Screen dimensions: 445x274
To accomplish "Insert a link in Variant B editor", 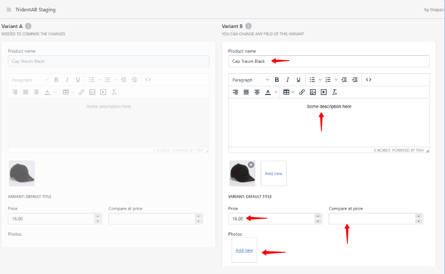I will pyautogui.click(x=302, y=92).
